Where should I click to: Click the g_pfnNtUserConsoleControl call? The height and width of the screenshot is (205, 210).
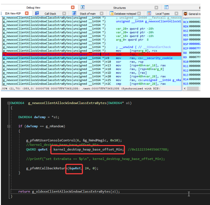coord(74,140)
